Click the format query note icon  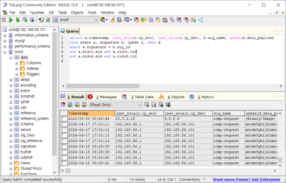pyautogui.click(x=41, y=20)
